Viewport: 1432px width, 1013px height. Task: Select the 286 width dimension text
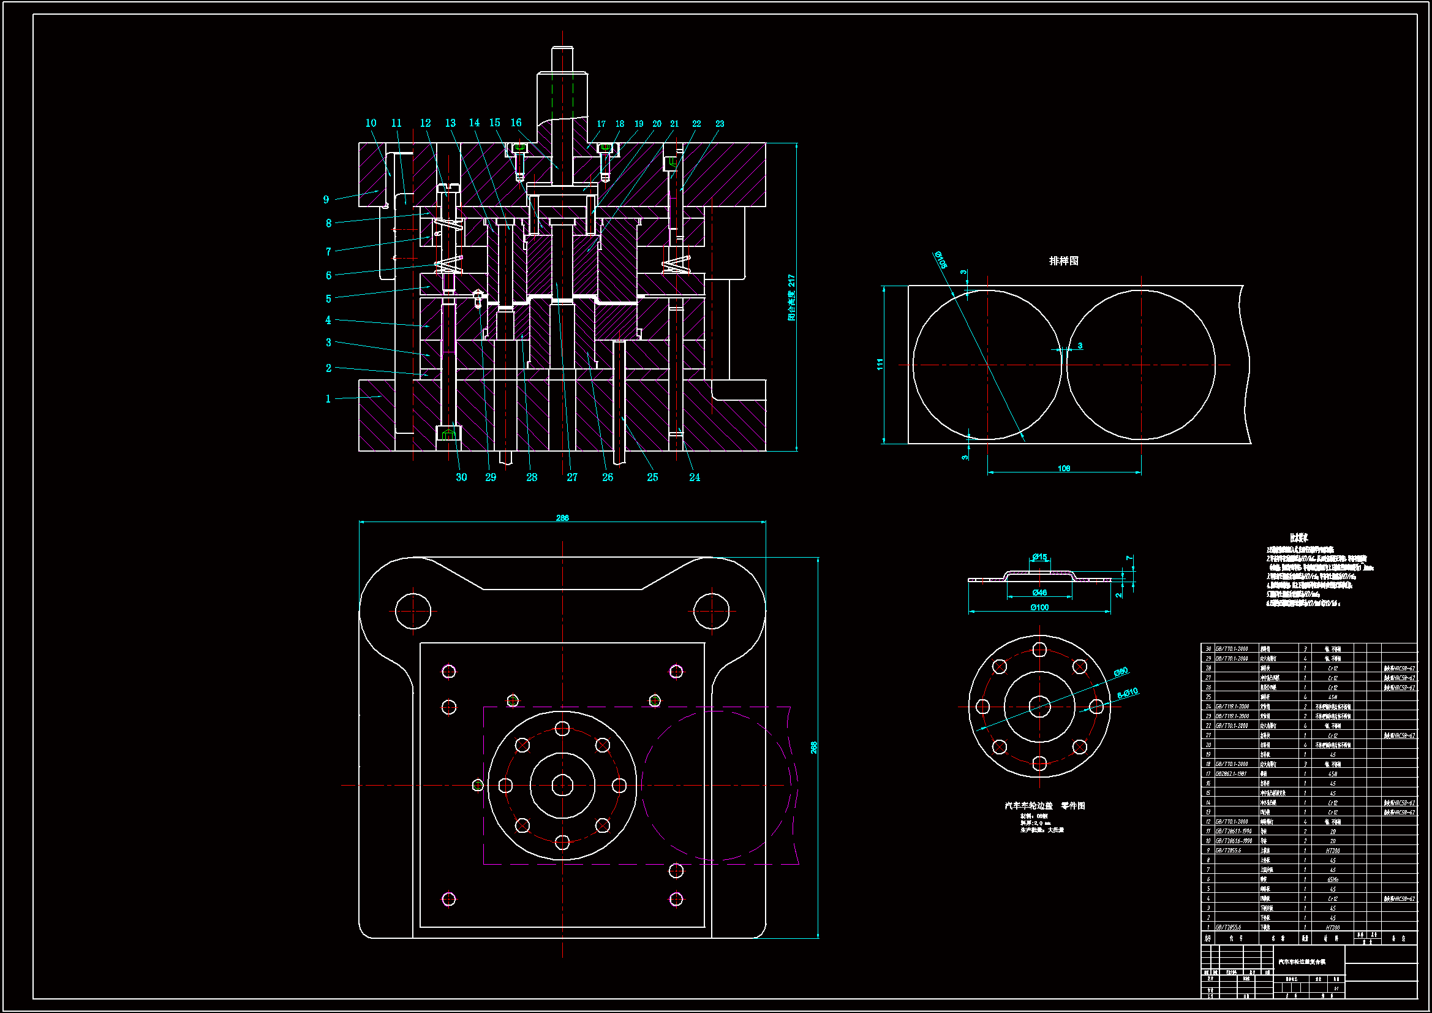(x=562, y=518)
